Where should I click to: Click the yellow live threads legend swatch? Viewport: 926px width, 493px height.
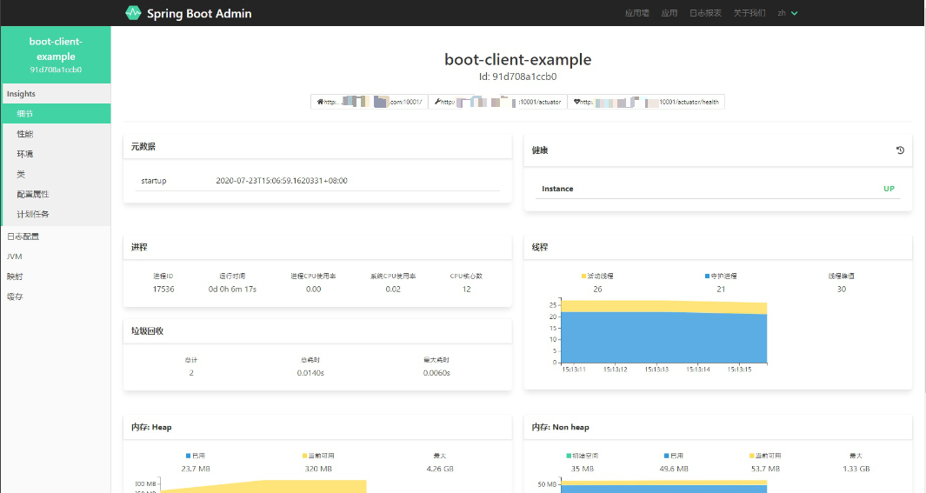click(x=583, y=276)
